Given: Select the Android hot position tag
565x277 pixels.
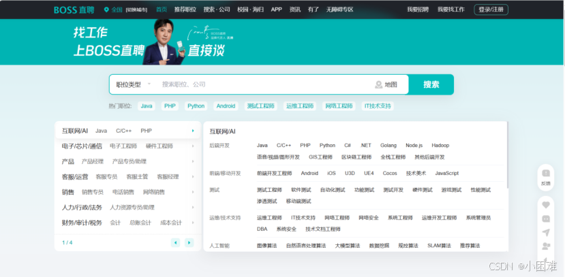Looking at the screenshot, I should coord(226,106).
